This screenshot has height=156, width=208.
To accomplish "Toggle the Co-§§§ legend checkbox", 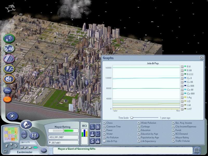I will [x=182, y=93].
